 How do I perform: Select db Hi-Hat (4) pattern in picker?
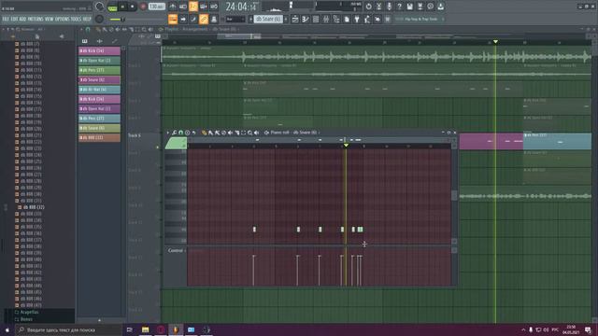pyautogui.click(x=99, y=90)
